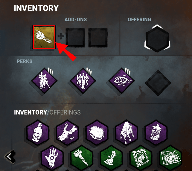This screenshot has width=192, height=171.
Task: Click the second empty add-on slot
Action: (98, 38)
